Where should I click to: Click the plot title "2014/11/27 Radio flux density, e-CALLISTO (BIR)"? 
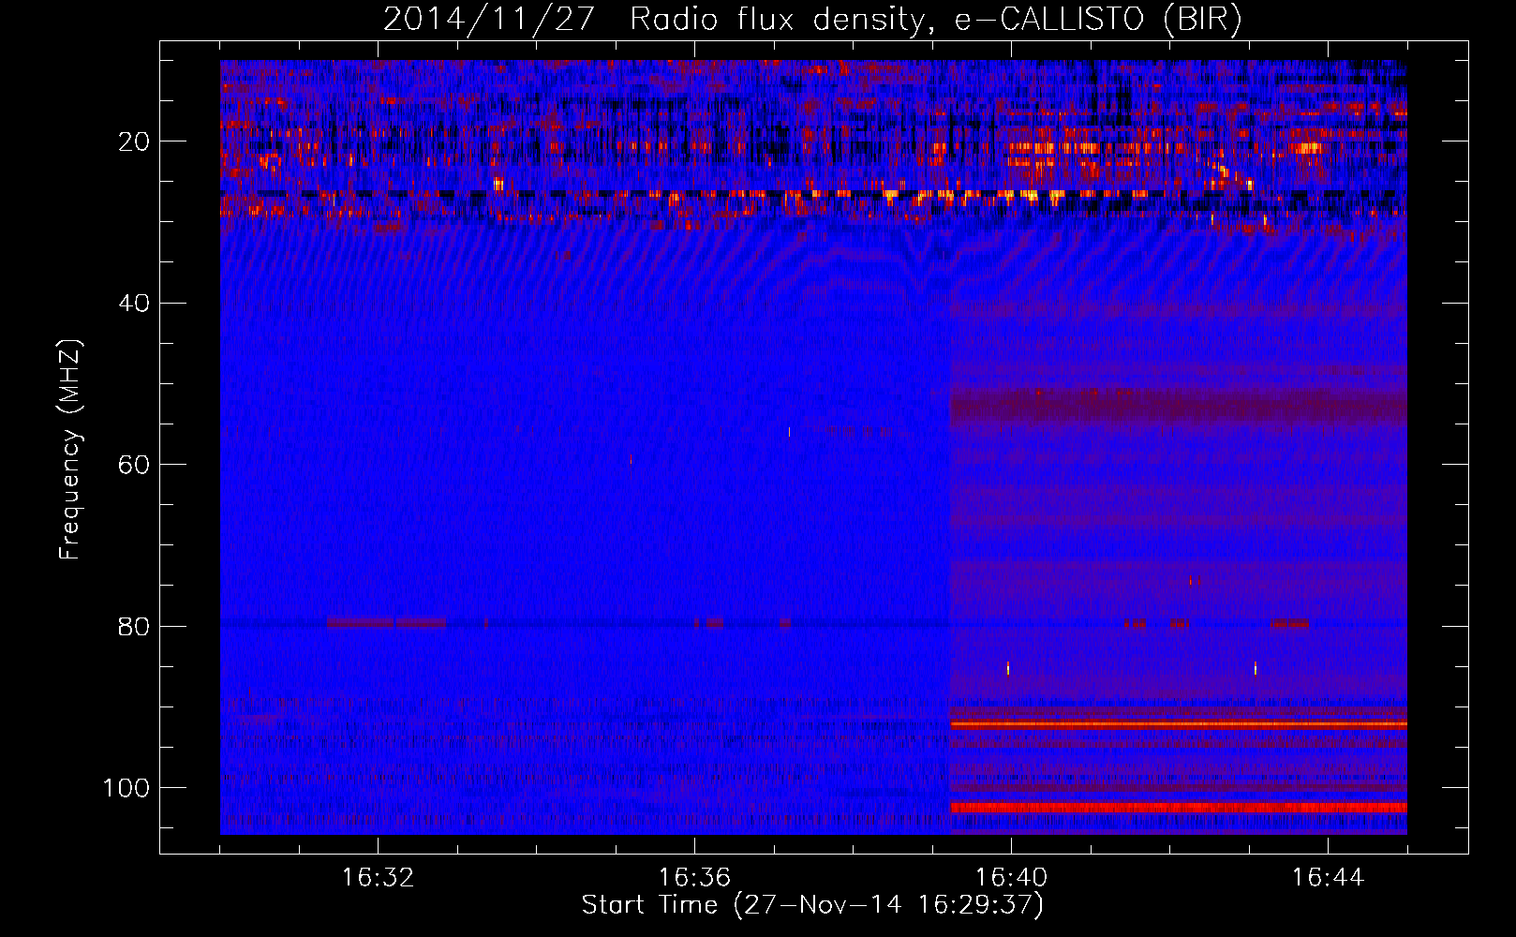coord(812,19)
